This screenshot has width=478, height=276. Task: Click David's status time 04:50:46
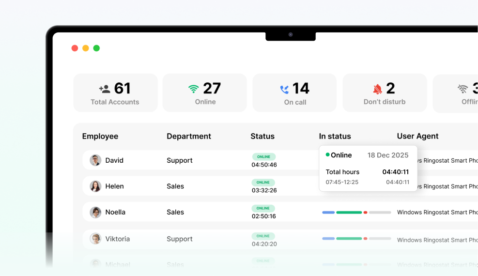264,165
